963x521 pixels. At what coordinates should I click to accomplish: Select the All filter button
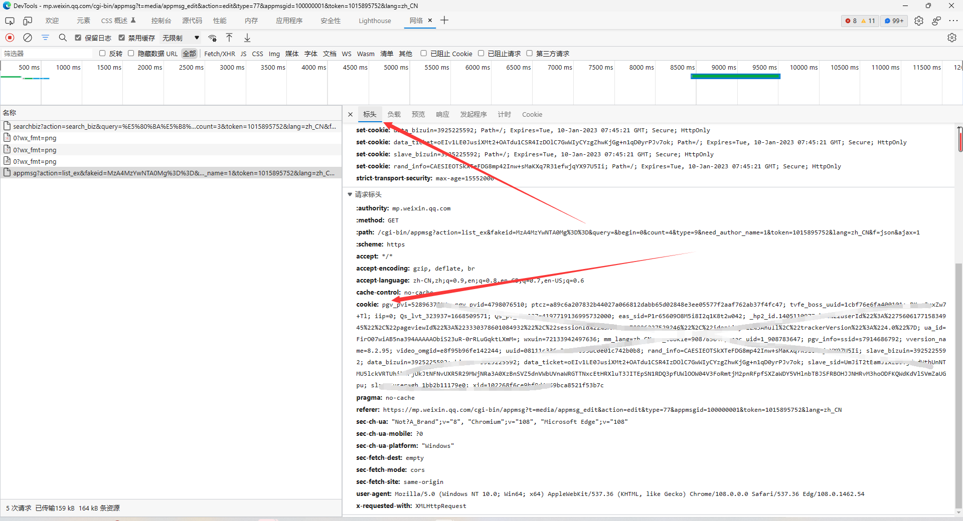pos(190,54)
